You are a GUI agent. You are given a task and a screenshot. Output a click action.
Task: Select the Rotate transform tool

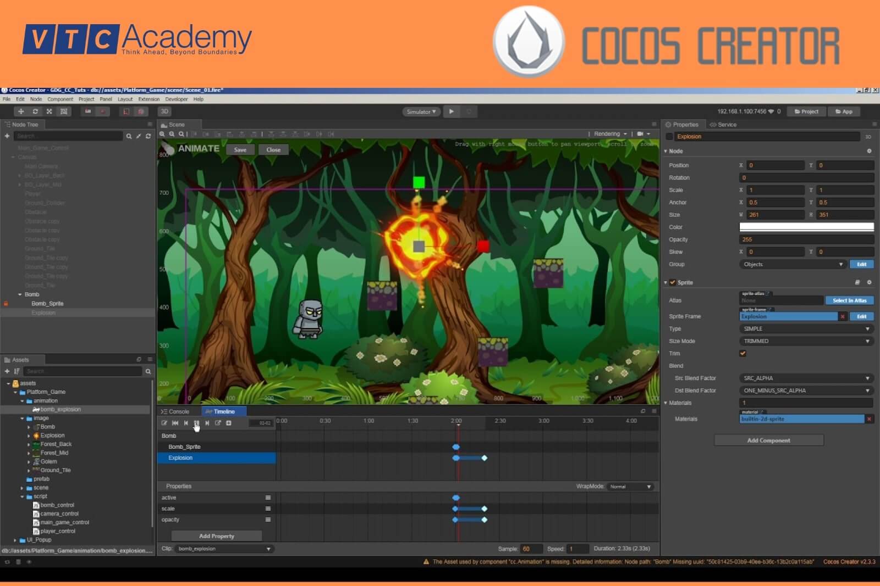[35, 111]
